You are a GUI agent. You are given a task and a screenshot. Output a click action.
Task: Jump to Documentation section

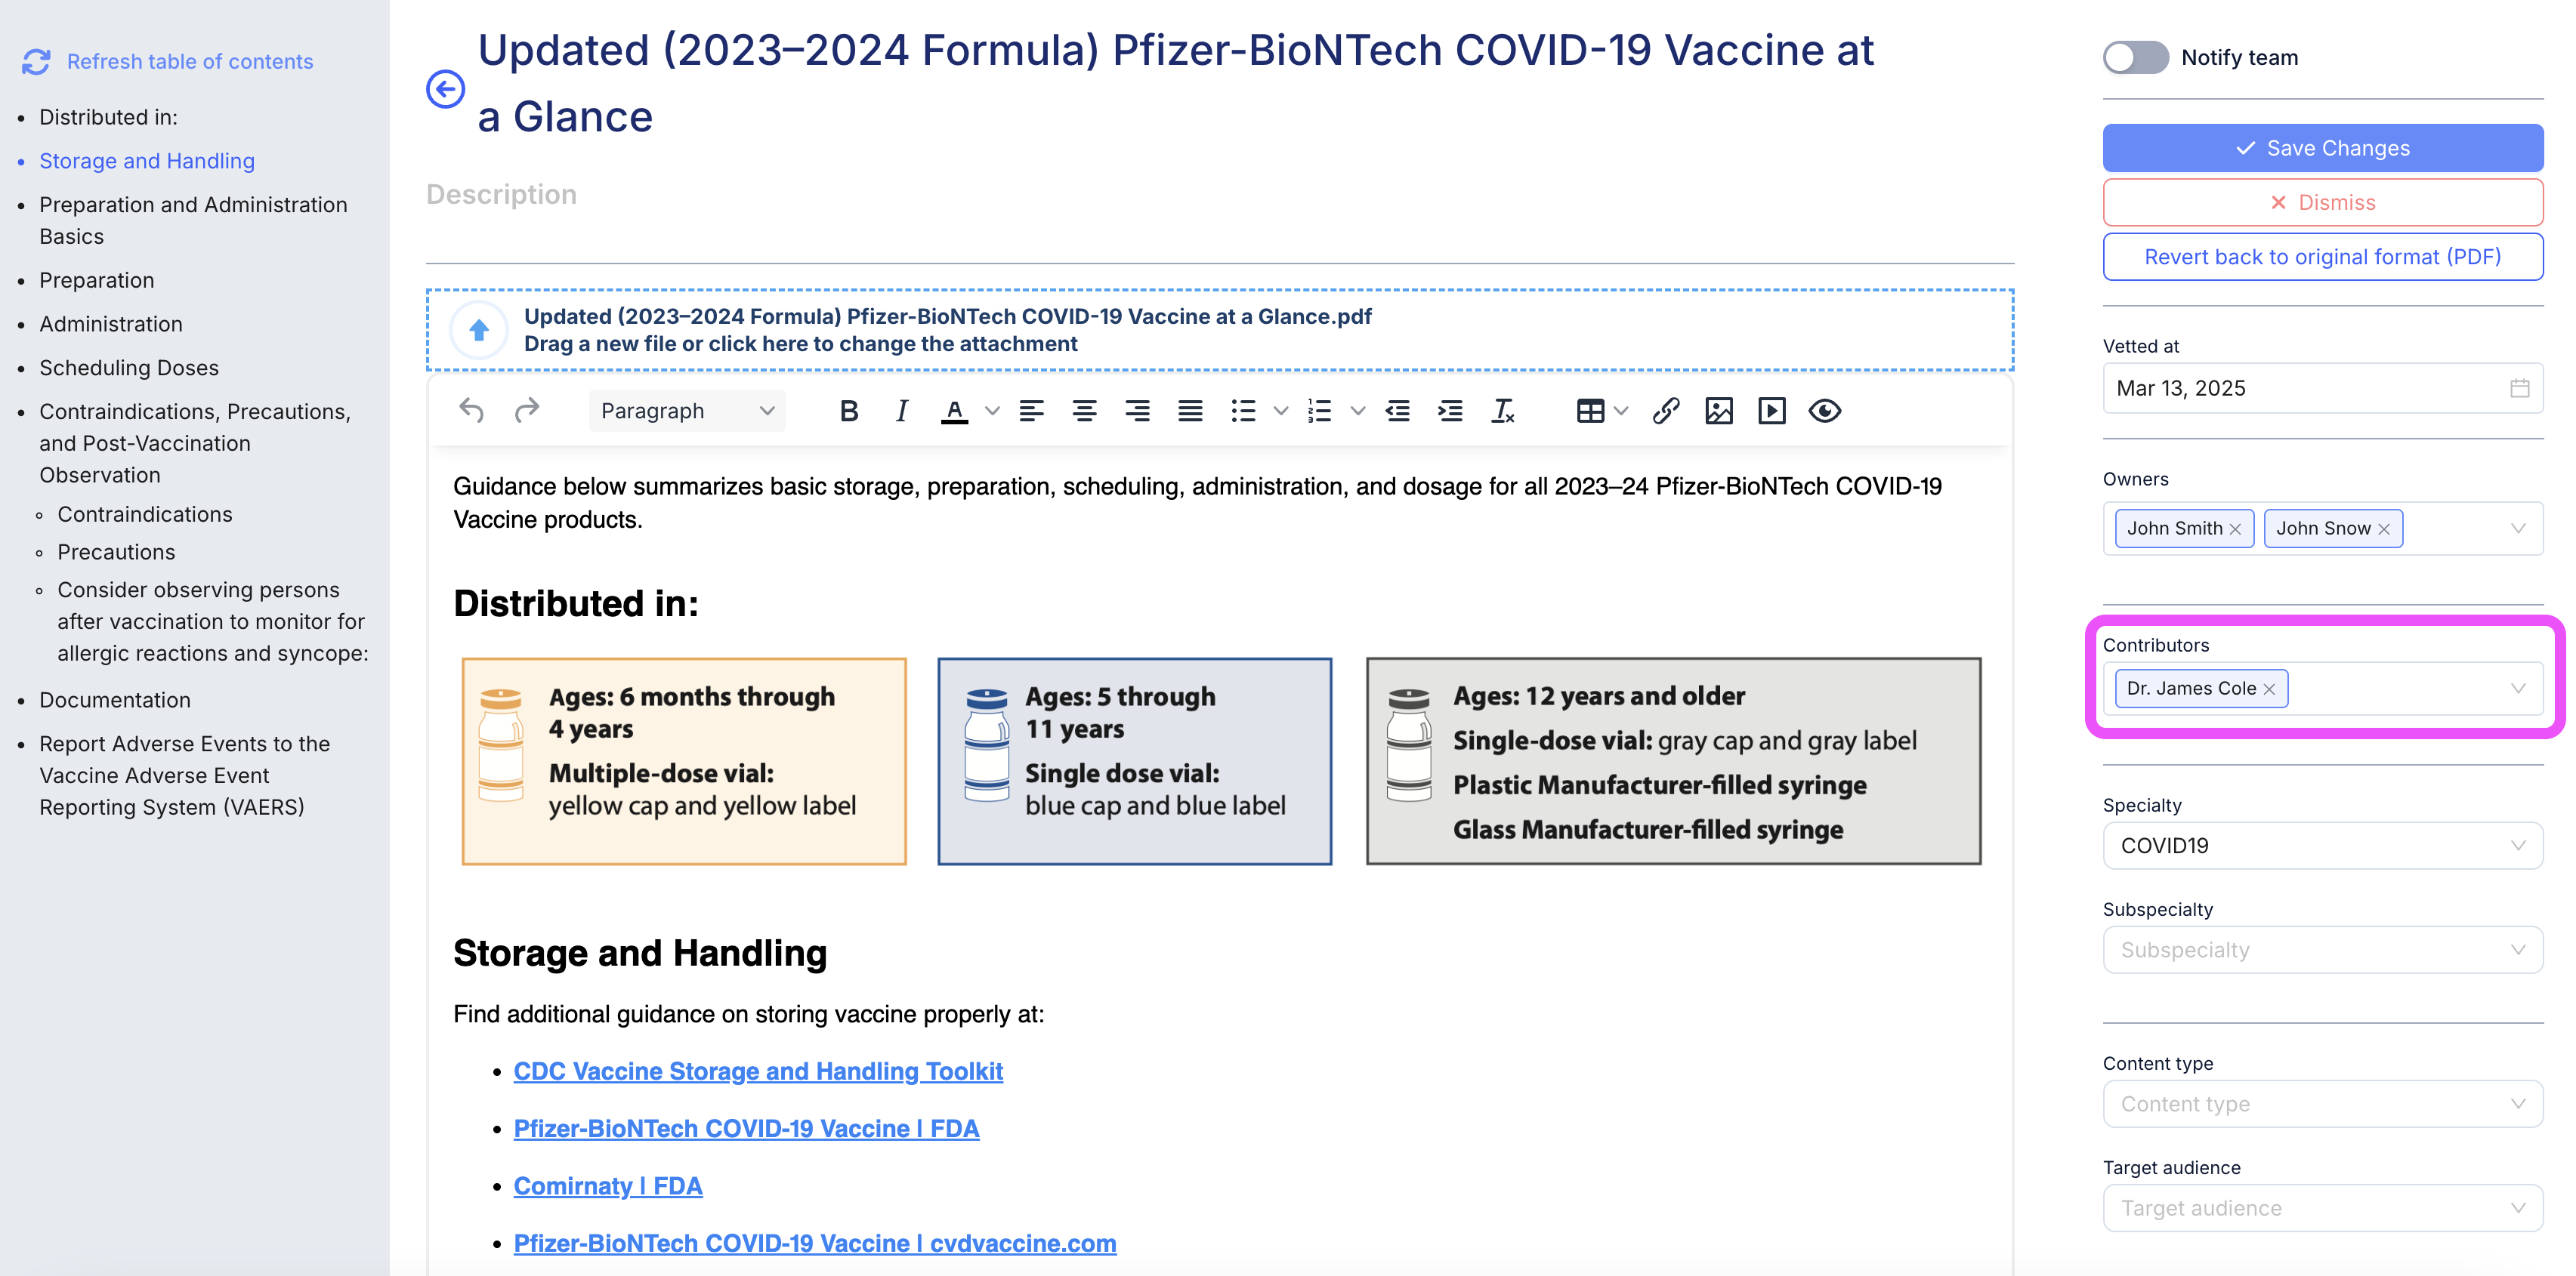click(x=115, y=701)
